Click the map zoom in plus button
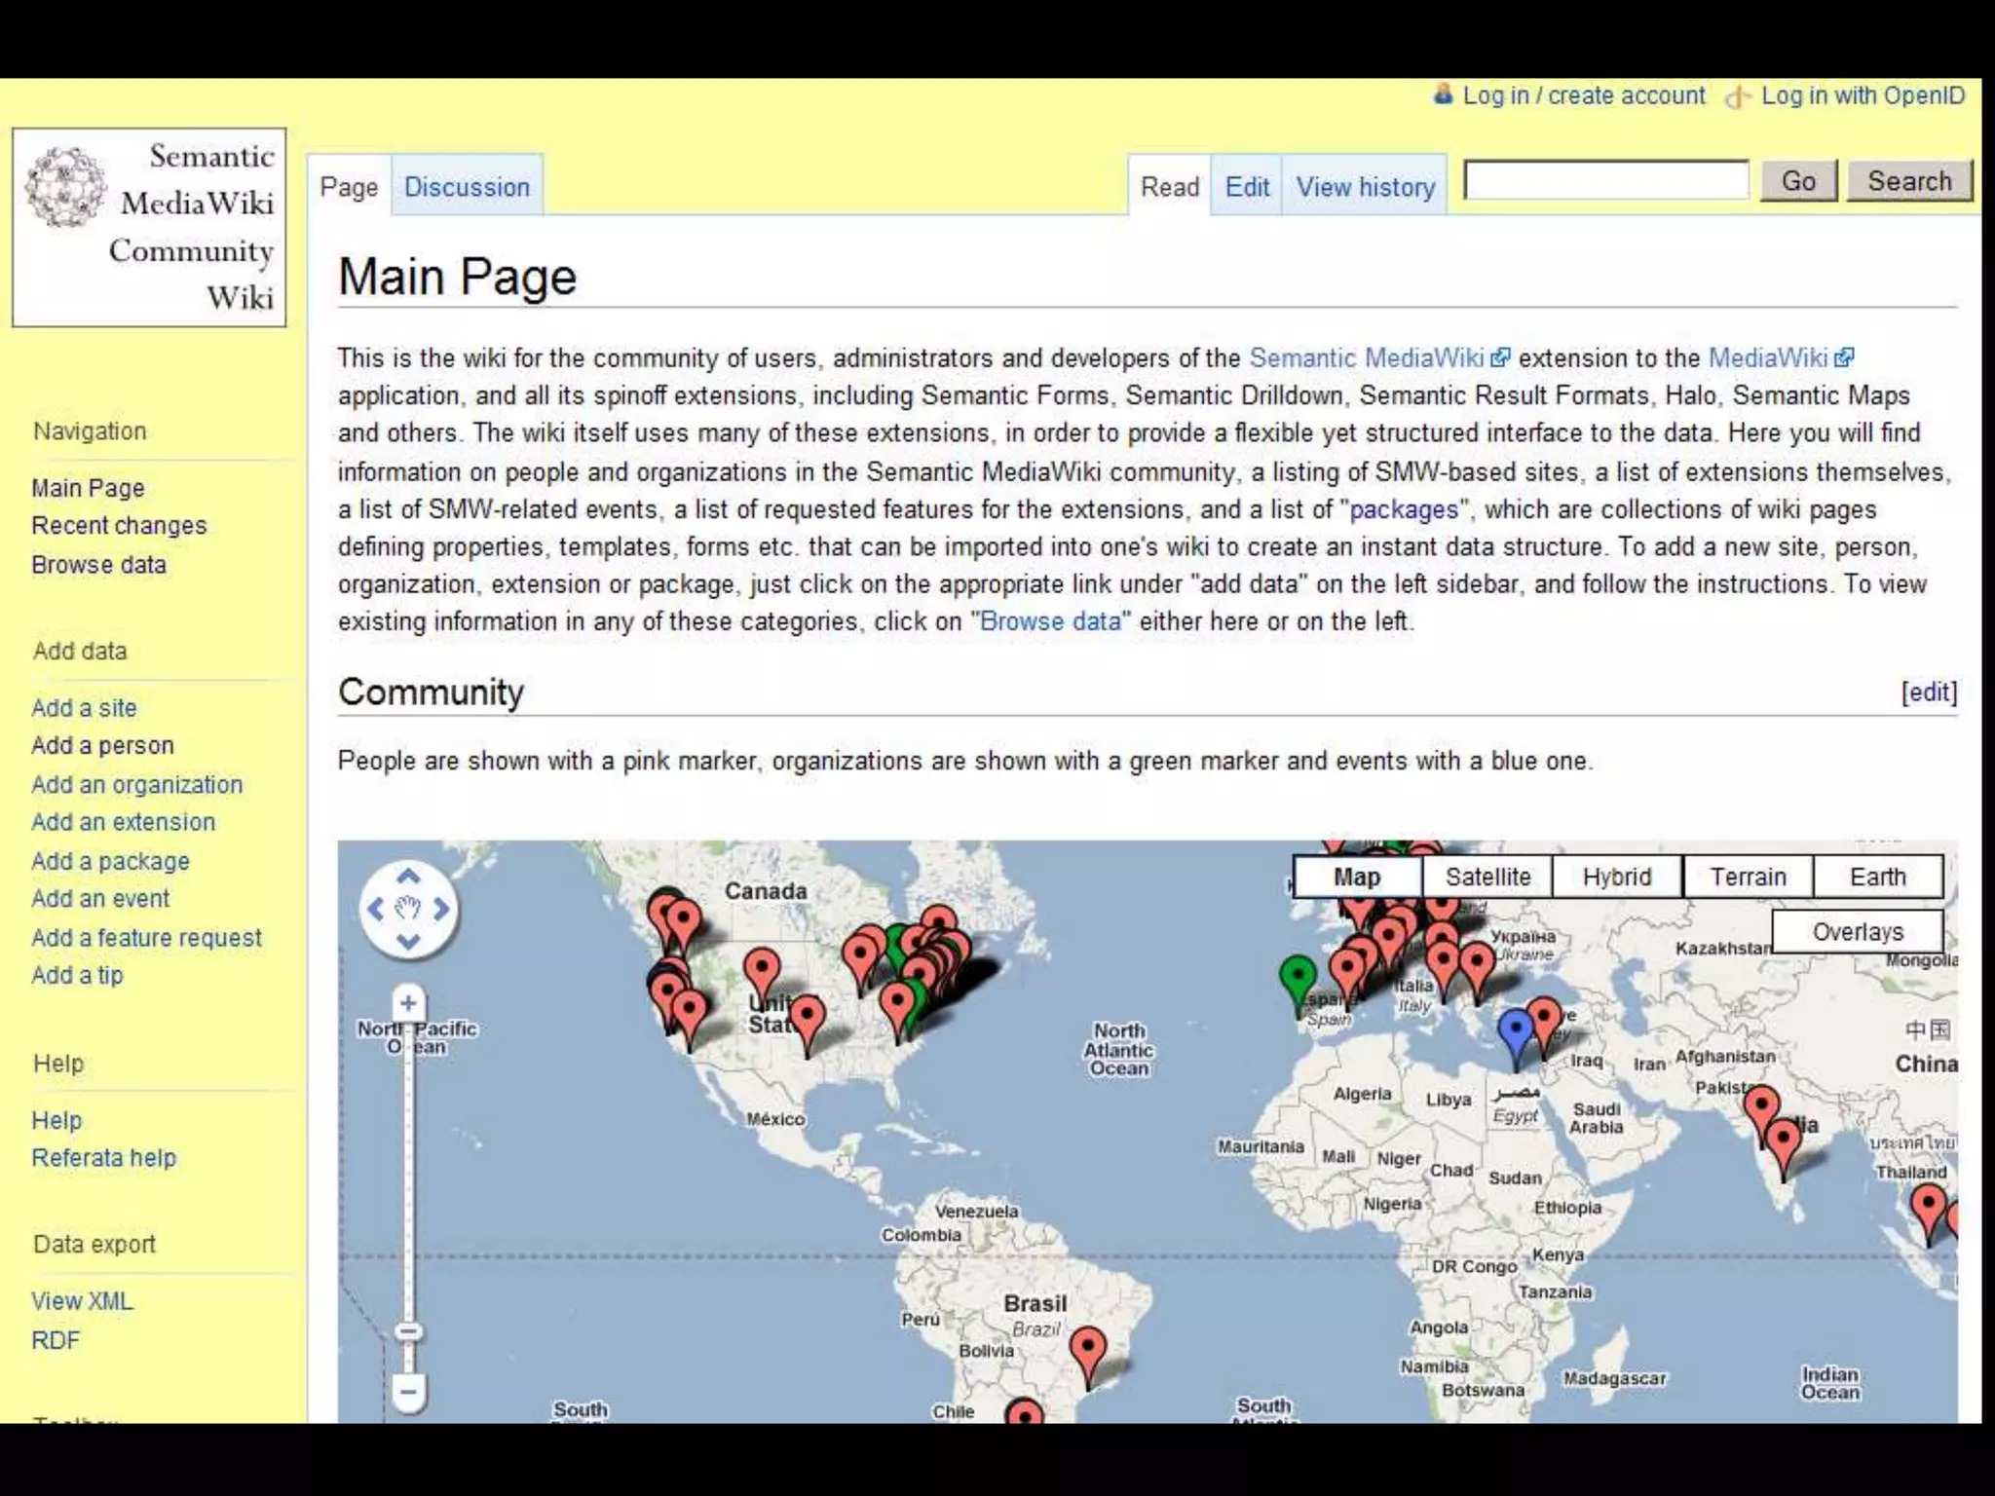 click(x=408, y=1003)
